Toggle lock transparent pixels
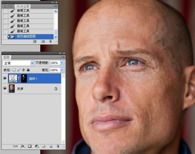This screenshot has height=154, width=195. point(14,70)
